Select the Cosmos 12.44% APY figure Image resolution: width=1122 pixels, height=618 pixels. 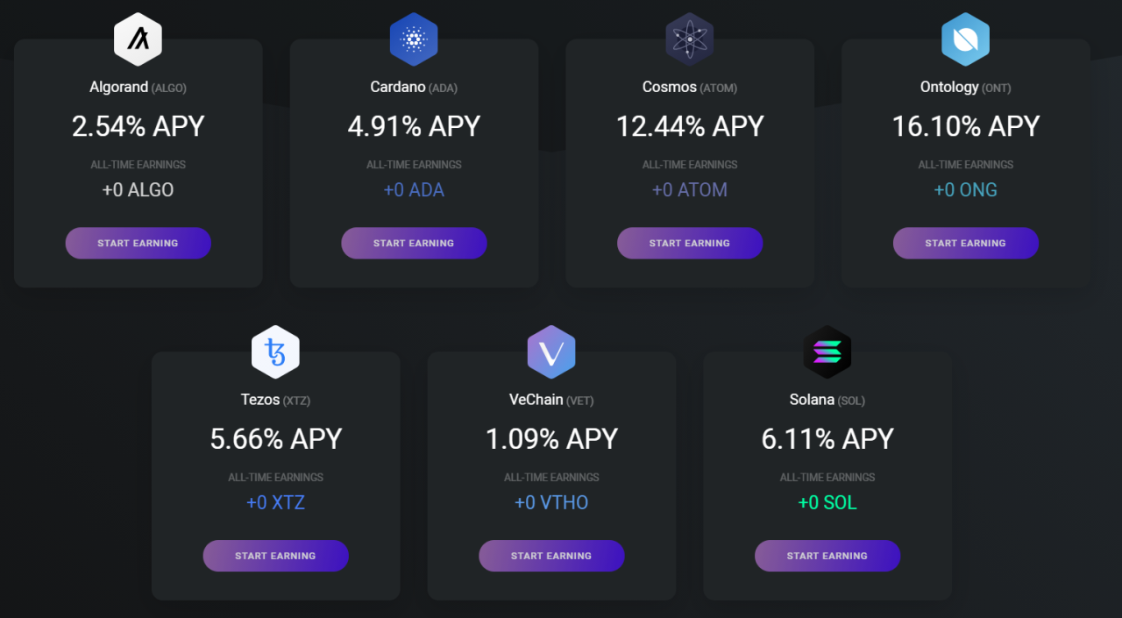point(690,126)
